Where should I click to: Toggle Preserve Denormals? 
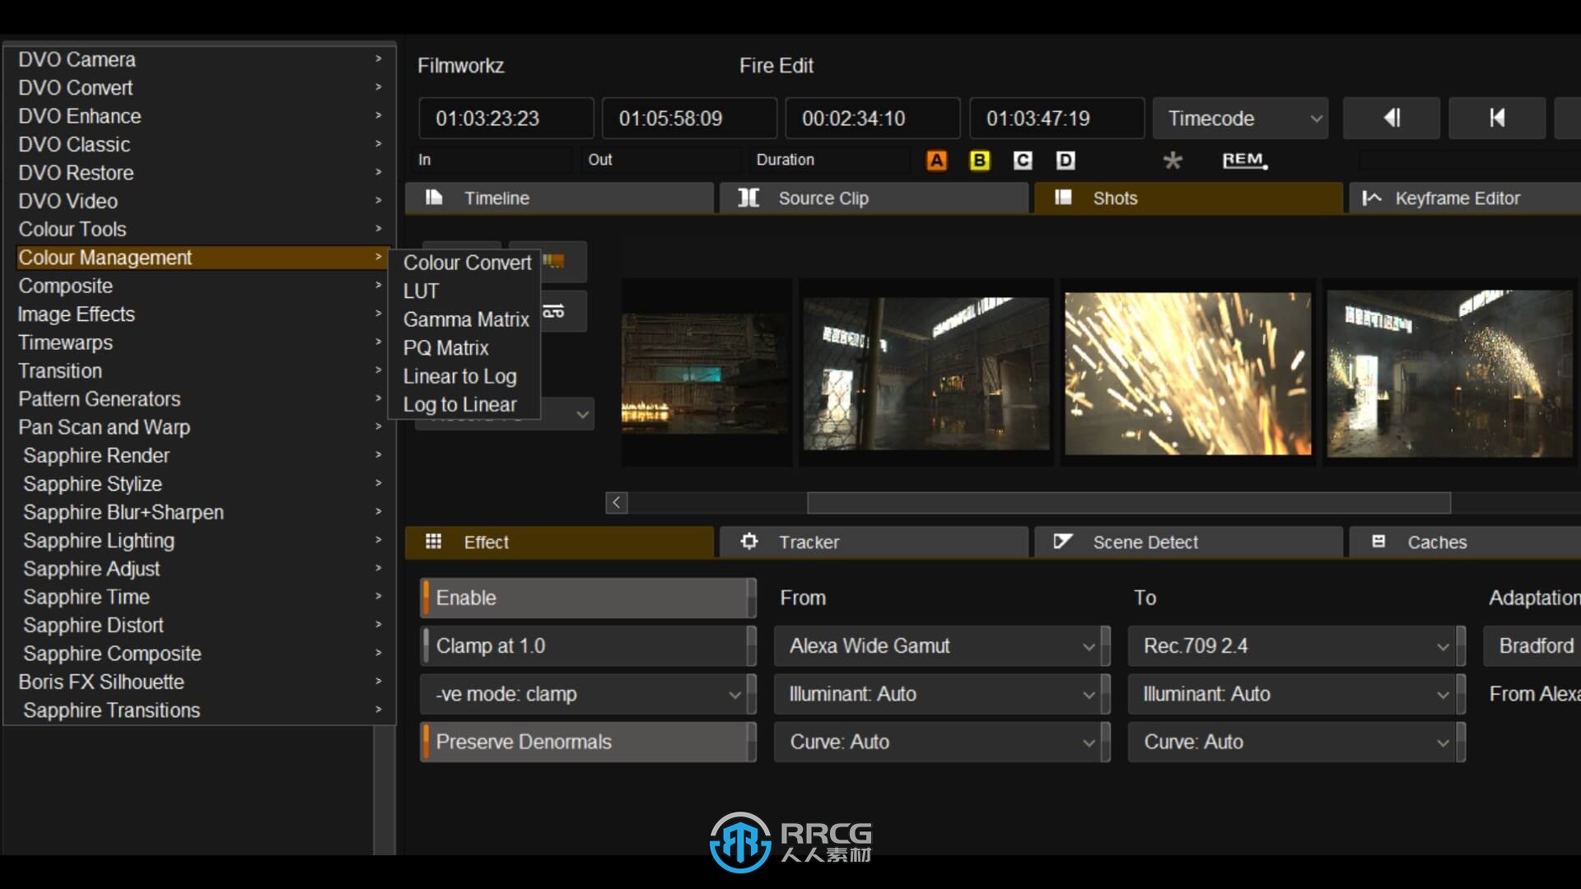(x=588, y=742)
